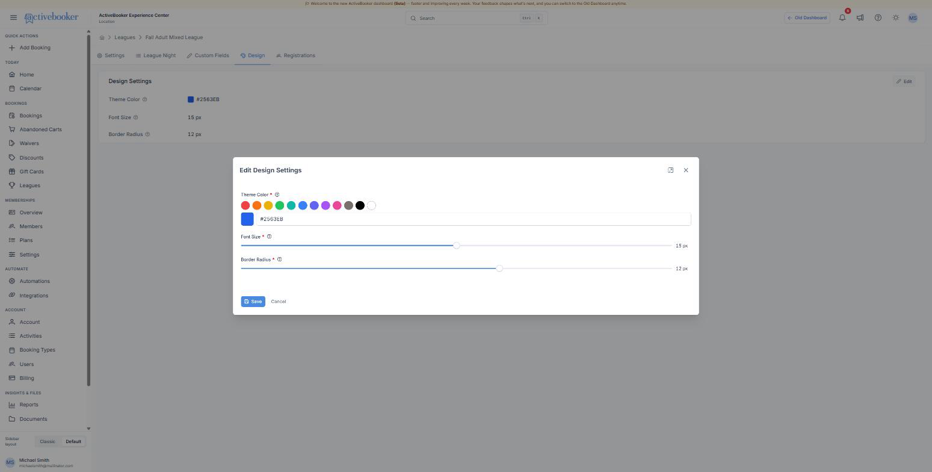
Task: Open Gift Cards from sidebar
Action: [x=31, y=172]
